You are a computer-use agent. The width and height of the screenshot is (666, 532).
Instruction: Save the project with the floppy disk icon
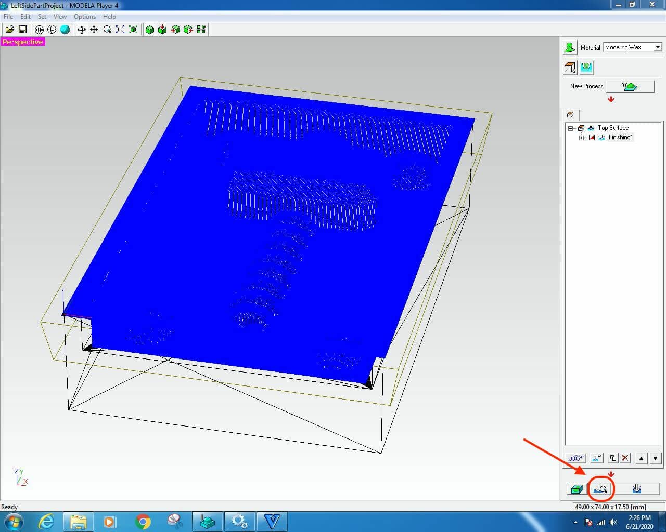click(x=22, y=30)
